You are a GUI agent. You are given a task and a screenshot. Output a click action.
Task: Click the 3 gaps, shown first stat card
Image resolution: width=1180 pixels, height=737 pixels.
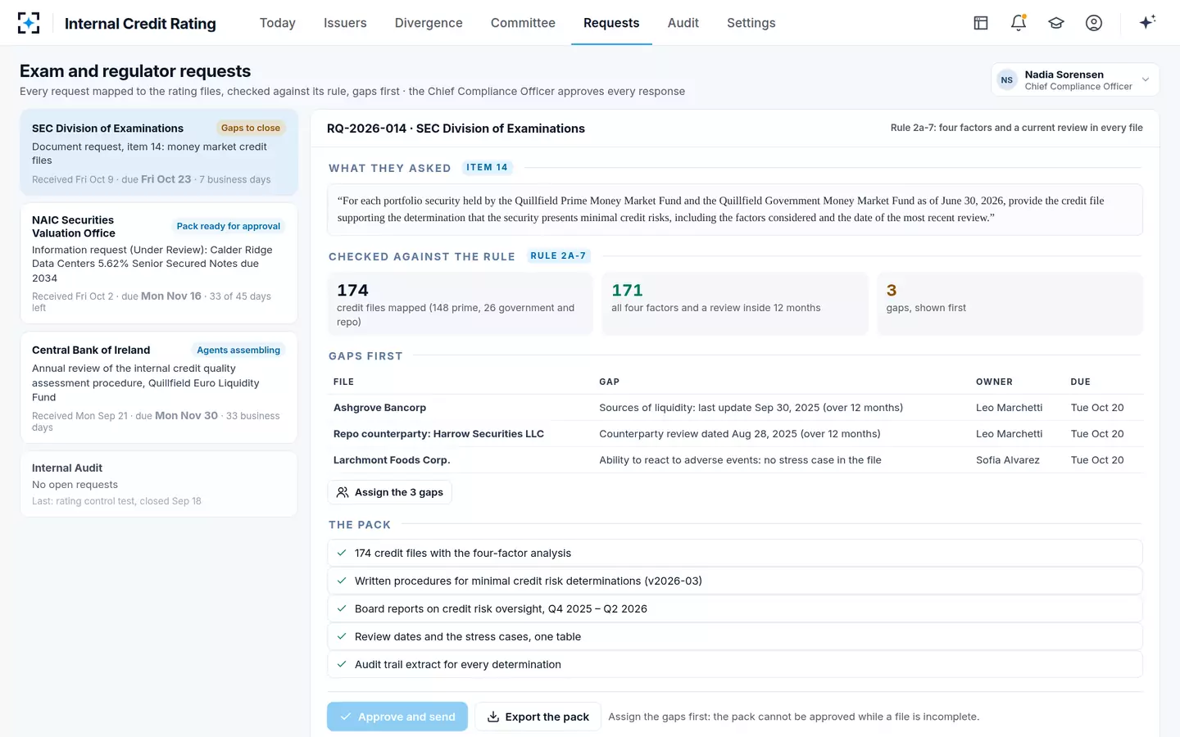pos(1010,304)
